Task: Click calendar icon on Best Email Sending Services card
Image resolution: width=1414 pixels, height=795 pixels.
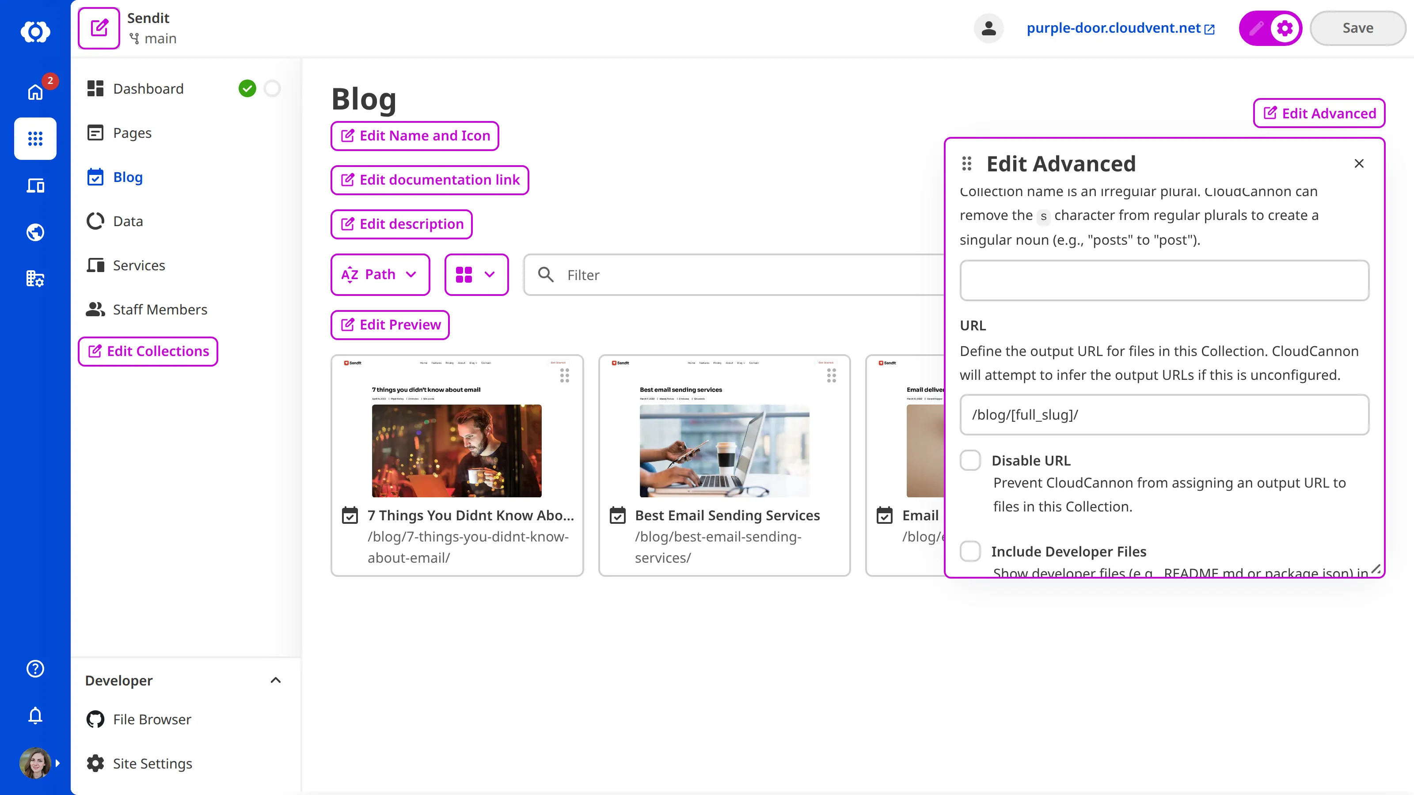Action: (618, 515)
